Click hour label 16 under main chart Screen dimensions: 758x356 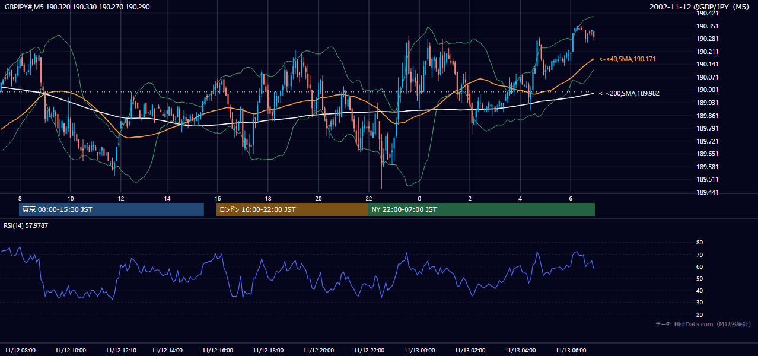[x=218, y=198]
